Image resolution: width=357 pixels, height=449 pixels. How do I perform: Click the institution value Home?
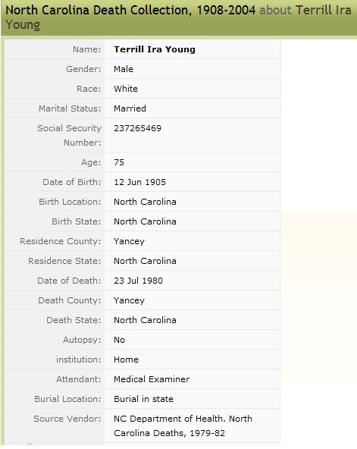(126, 360)
